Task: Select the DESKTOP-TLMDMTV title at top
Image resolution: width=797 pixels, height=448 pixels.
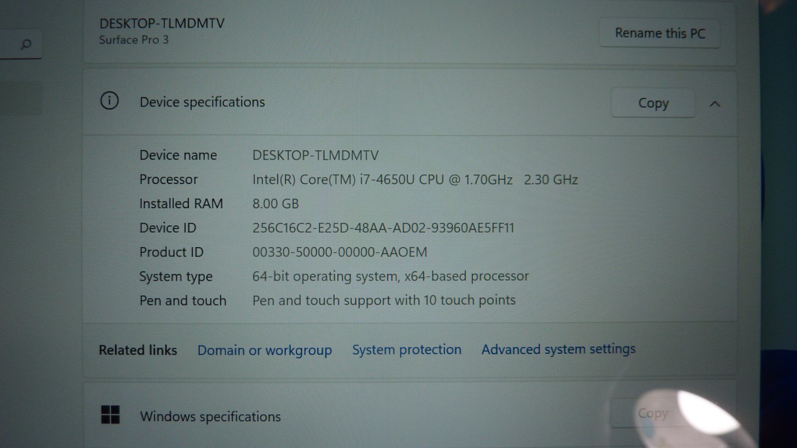Action: coord(162,23)
